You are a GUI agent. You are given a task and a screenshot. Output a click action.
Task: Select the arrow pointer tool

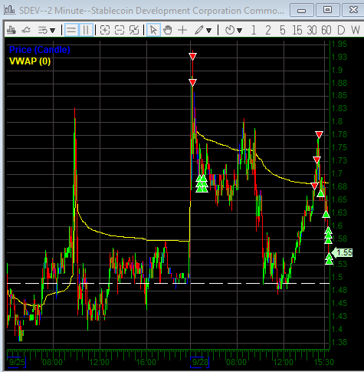click(153, 30)
